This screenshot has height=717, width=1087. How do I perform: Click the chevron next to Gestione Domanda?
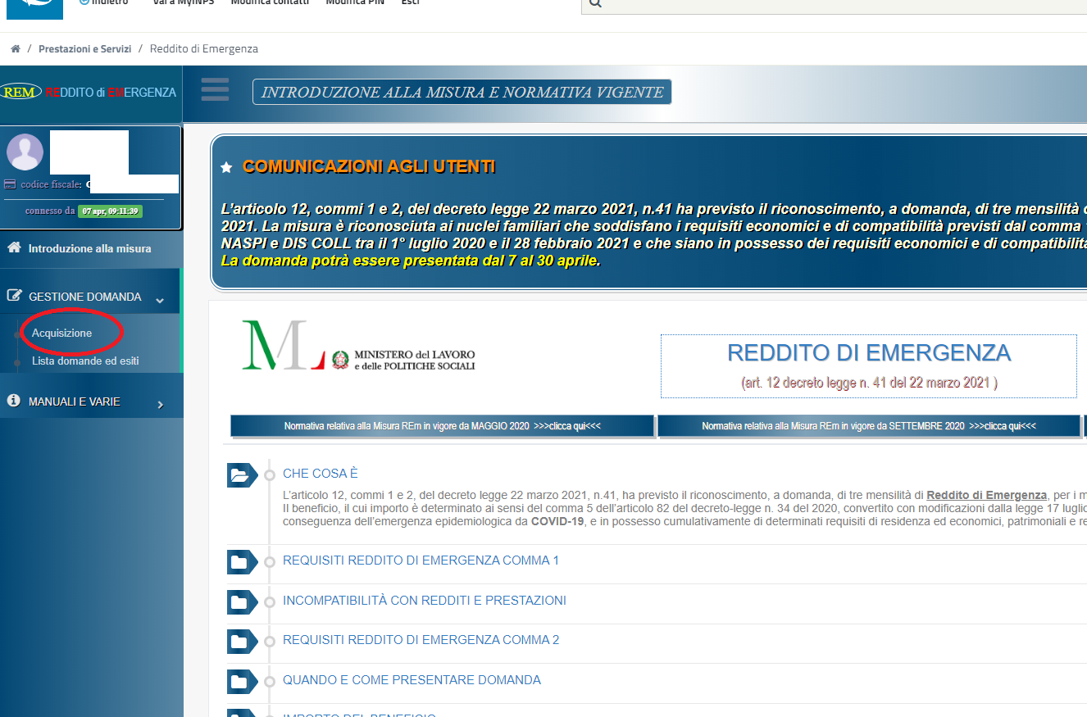[160, 301]
